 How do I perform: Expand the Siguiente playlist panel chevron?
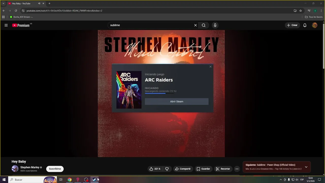306,167
